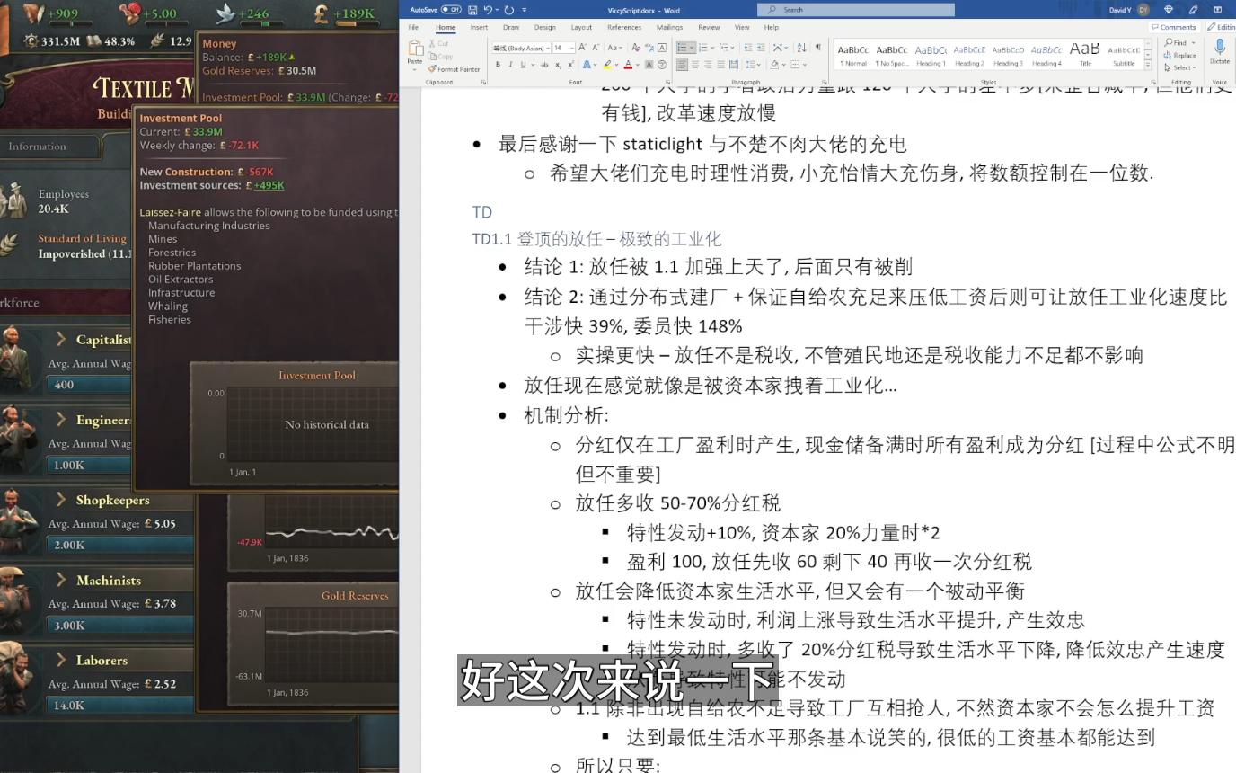Open the font name combo box
Viewport: 1236px width, 773px height.
[x=521, y=48]
